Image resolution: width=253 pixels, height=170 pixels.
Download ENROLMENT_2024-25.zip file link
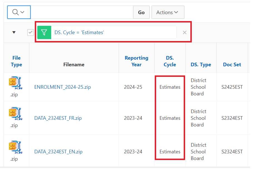click(62, 87)
